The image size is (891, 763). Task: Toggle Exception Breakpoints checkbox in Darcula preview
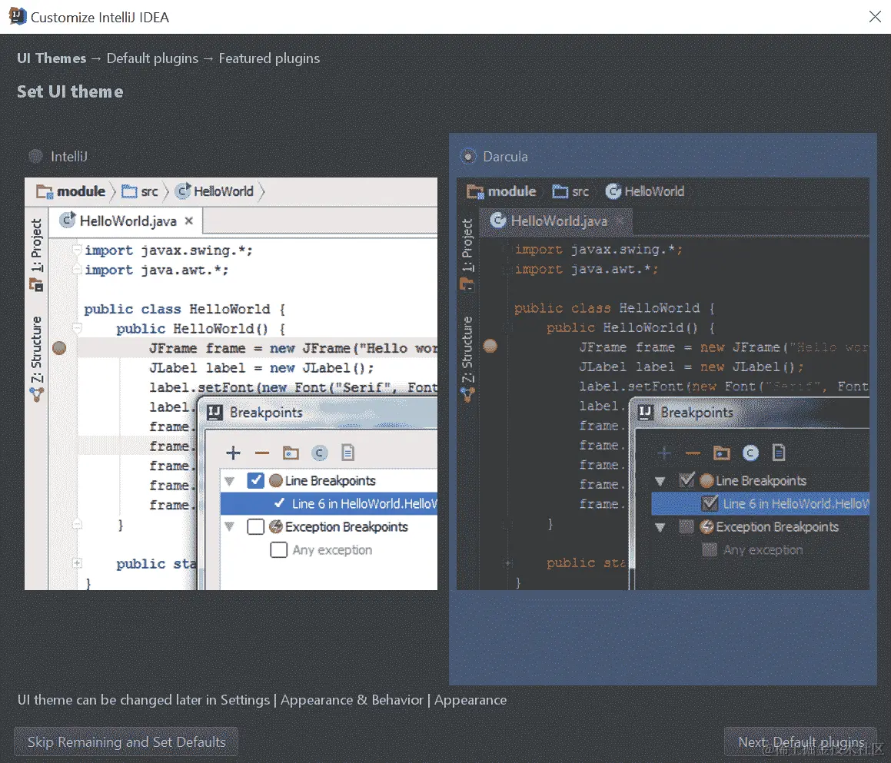(x=687, y=526)
